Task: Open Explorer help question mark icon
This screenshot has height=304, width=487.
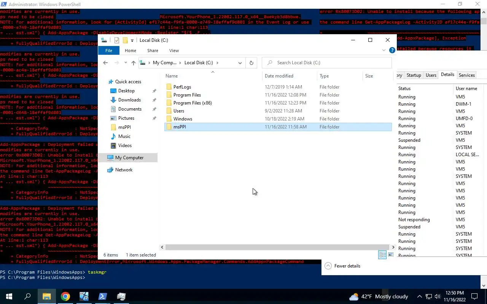Action: (x=392, y=51)
